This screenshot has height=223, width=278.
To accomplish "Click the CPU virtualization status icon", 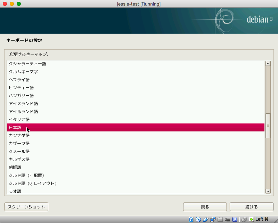I will click(x=235, y=220).
